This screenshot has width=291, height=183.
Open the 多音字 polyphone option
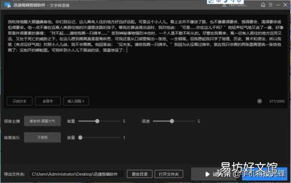click(48, 101)
